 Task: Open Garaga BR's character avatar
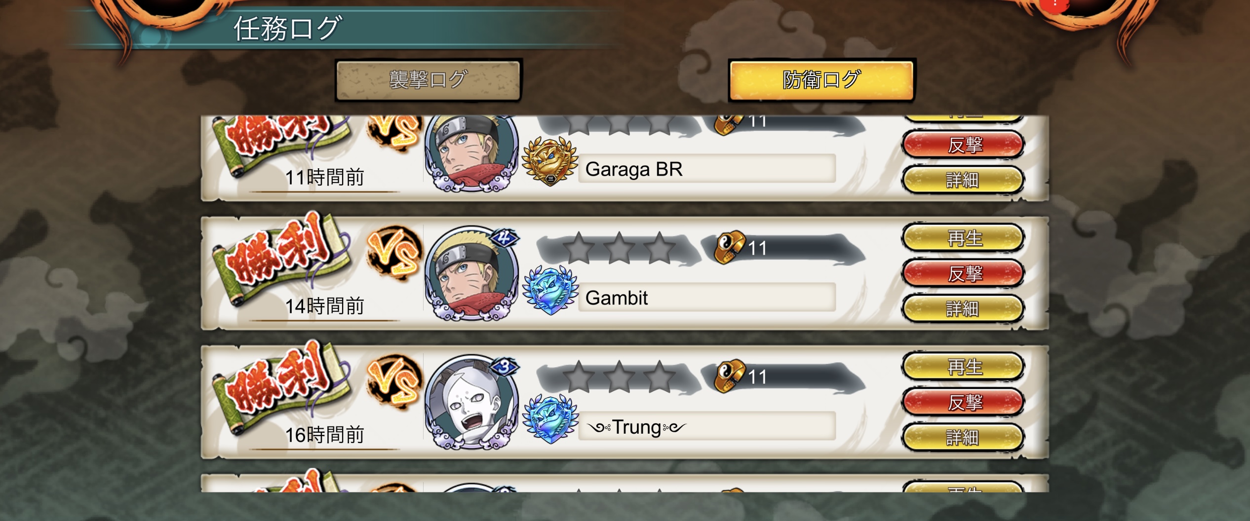471,153
